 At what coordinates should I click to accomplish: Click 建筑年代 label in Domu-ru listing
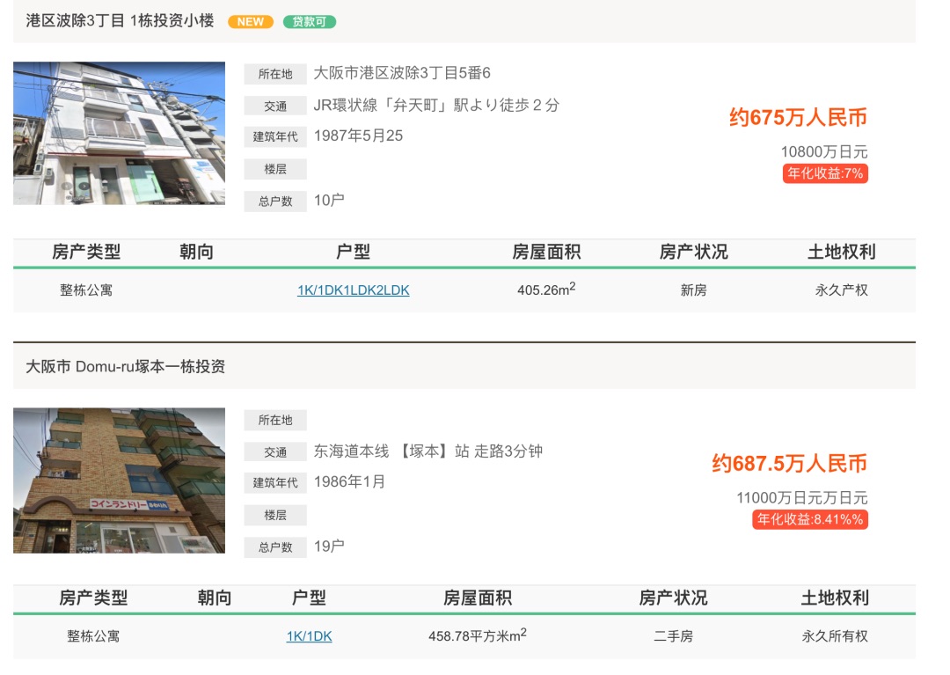[275, 483]
